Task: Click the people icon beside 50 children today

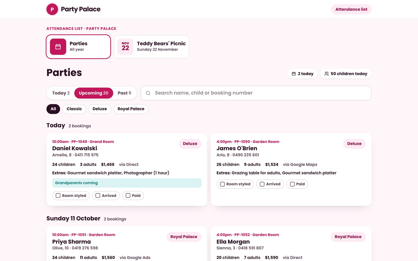Action: 327,74
